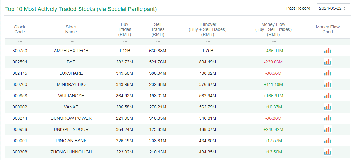Image resolution: width=353 pixels, height=160 pixels.
Task: Click the Top 10 Most Actively Traded Stocks title
Action: pyautogui.click(x=81, y=9)
